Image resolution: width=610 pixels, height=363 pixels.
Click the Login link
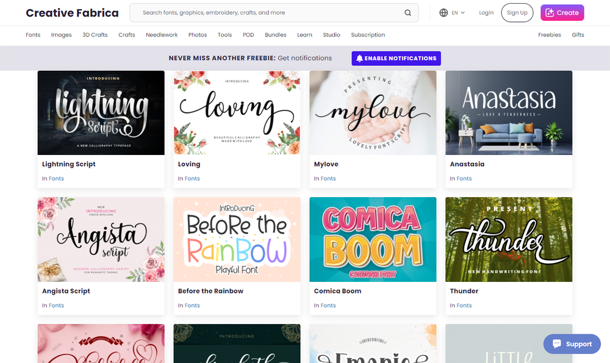pyautogui.click(x=486, y=12)
